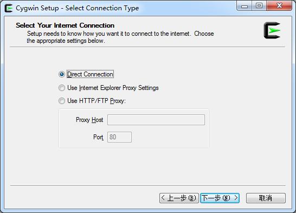Image resolution: width=296 pixels, height=213 pixels.
Task: Click the window title Cygwin Setup text
Action: coord(37,8)
